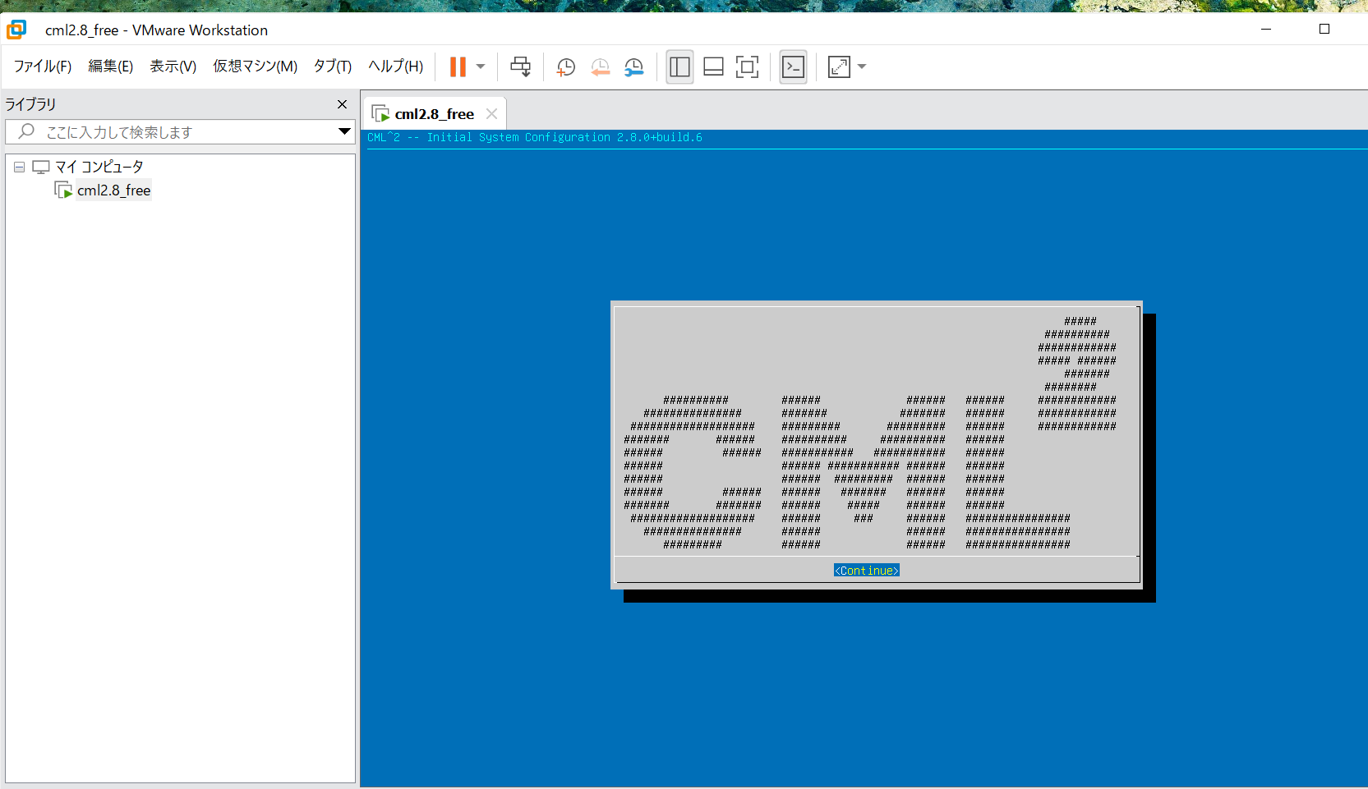Select cml2.8_free in the library tree
This screenshot has width=1368, height=789.
[113, 190]
